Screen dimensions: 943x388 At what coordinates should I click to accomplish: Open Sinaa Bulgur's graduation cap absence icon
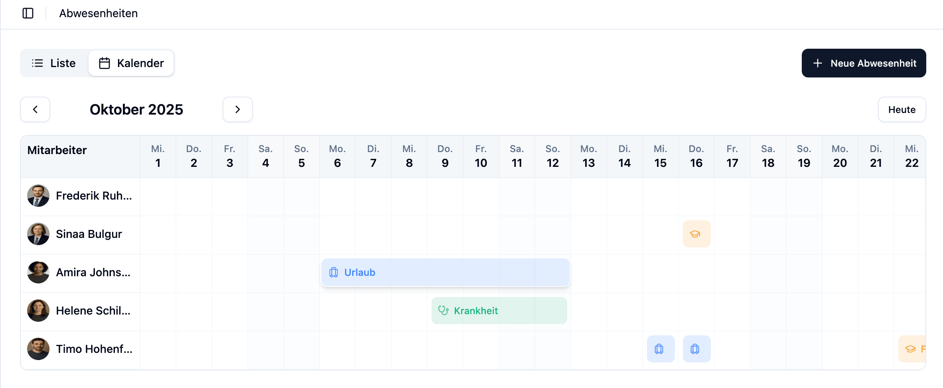[696, 234]
